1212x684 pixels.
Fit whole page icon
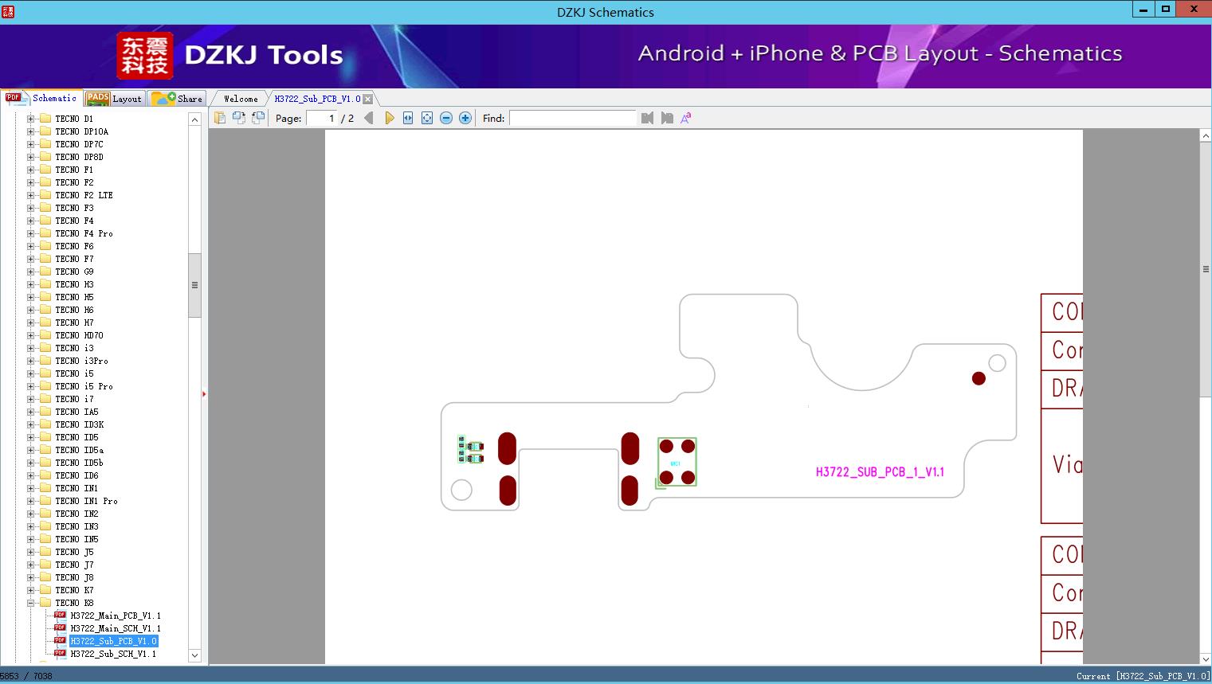(427, 118)
